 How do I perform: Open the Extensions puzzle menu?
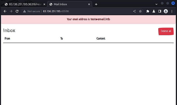click(148, 11)
